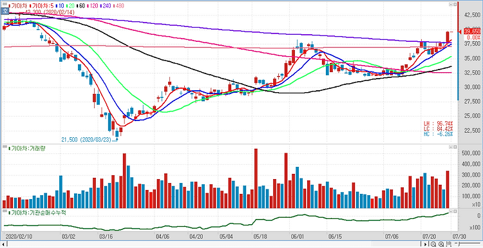Click the zoom in magnifier icon

pos(441,245)
